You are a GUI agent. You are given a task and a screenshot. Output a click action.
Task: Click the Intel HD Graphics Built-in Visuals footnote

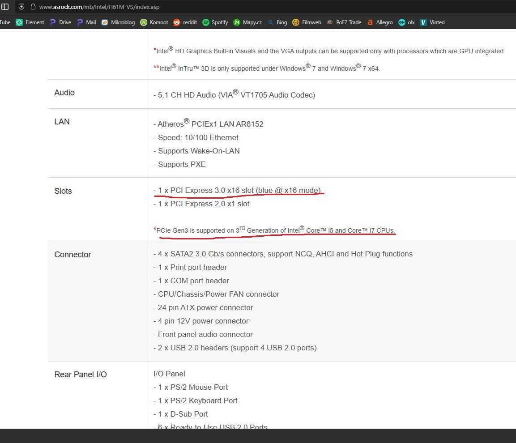[x=329, y=51]
